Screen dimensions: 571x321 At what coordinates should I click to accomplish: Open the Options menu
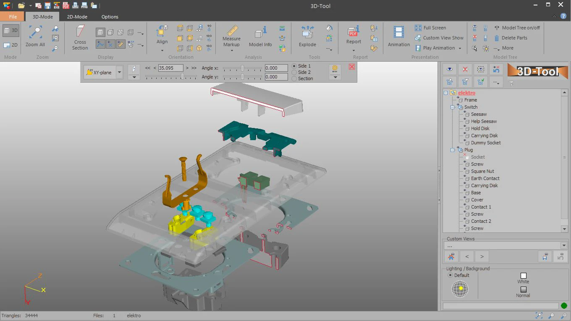coord(110,17)
